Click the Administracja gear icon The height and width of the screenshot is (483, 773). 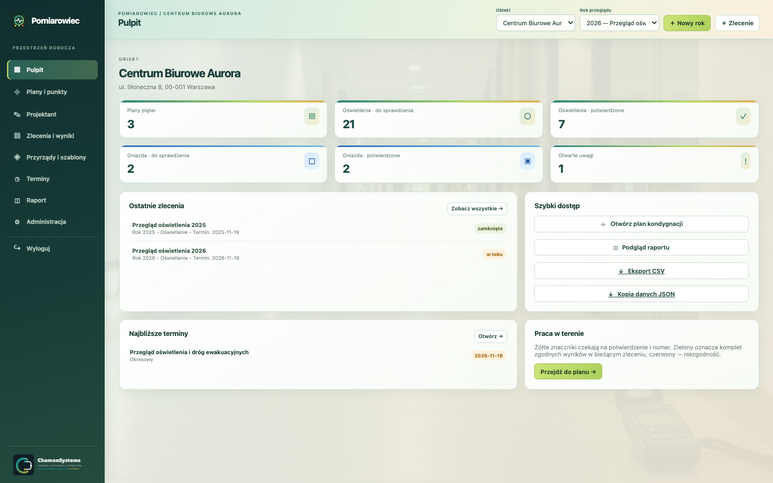[x=17, y=222]
